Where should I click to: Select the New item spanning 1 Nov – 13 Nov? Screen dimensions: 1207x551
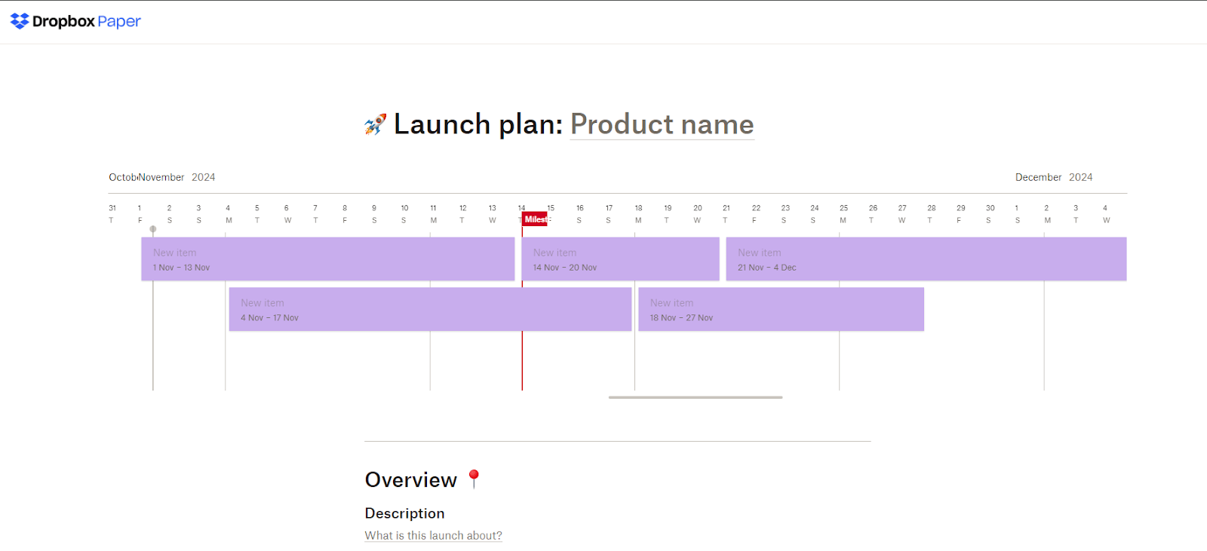click(x=327, y=259)
